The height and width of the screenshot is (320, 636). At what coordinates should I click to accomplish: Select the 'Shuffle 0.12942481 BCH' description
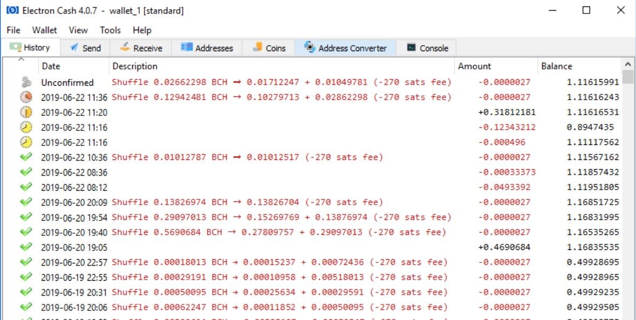point(282,97)
